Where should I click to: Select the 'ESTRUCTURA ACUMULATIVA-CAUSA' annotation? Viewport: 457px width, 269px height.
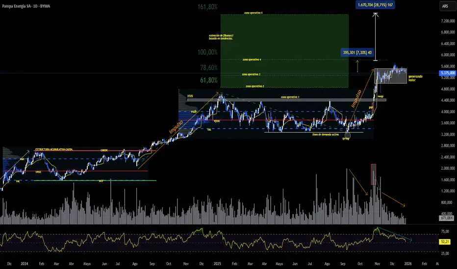pyautogui.click(x=54, y=150)
